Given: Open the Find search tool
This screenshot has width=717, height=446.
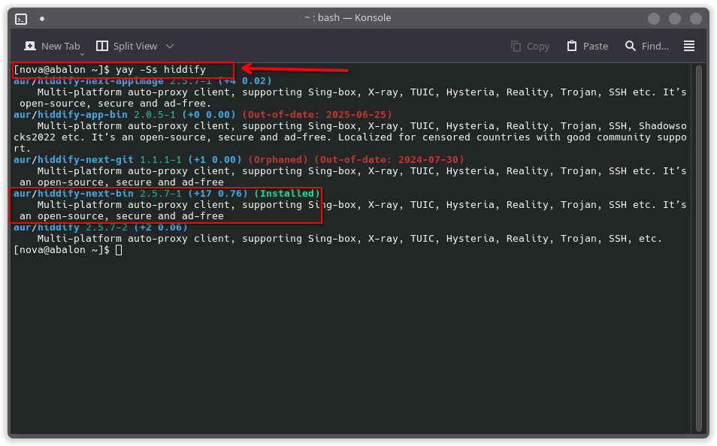Looking at the screenshot, I should click(647, 46).
